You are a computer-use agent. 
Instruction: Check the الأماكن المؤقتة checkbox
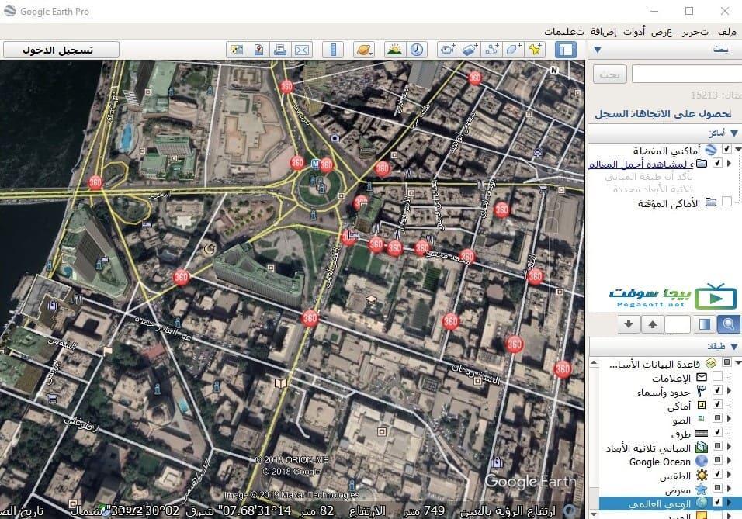726,202
